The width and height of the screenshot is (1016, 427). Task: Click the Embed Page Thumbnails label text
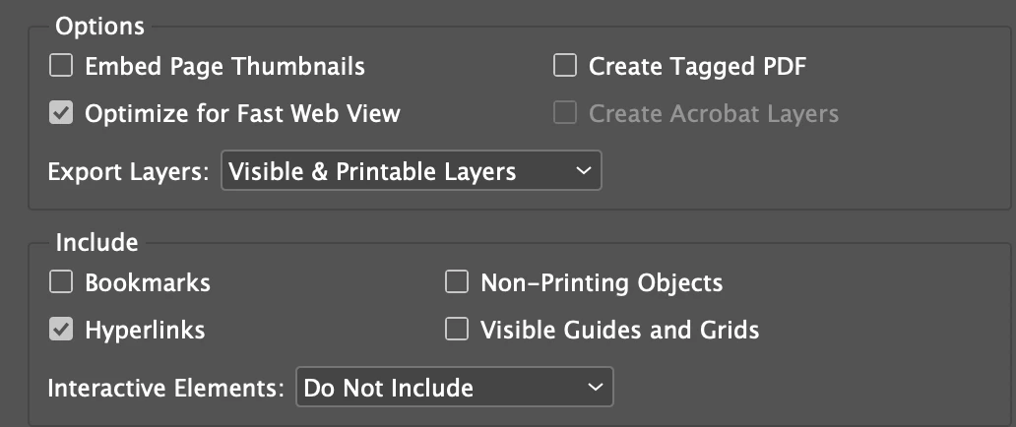(x=224, y=67)
